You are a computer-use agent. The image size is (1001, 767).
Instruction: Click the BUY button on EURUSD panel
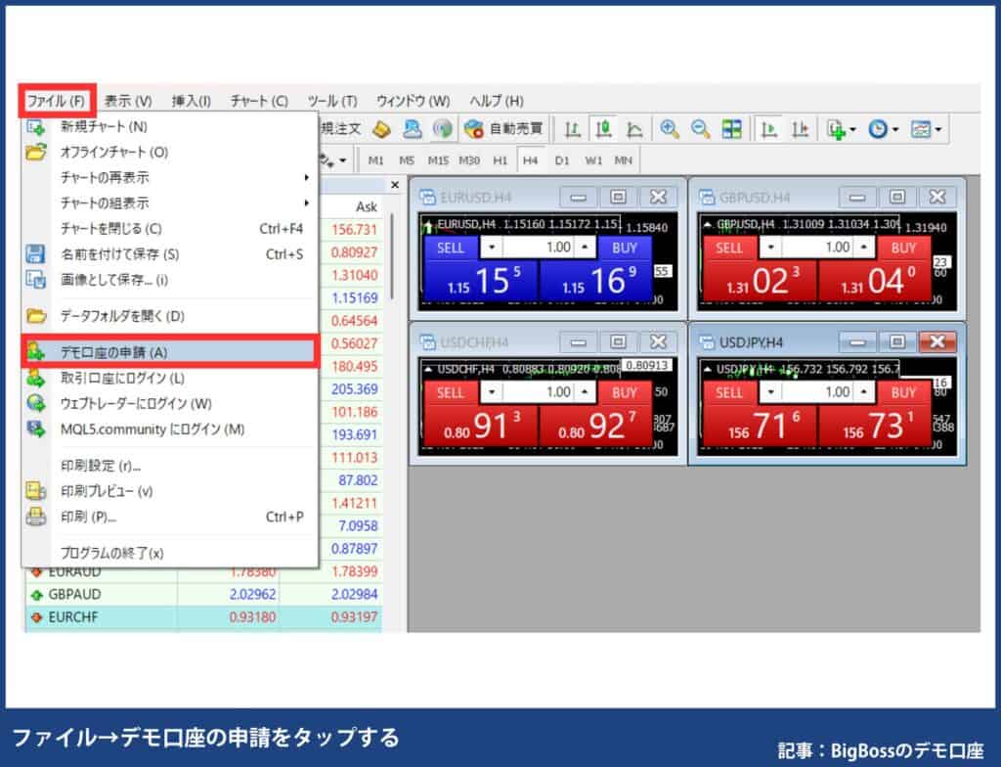point(624,248)
